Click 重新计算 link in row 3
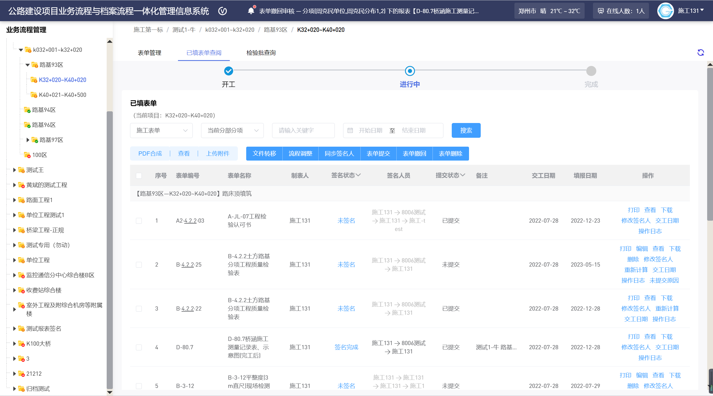The image size is (713, 396). click(x=667, y=309)
